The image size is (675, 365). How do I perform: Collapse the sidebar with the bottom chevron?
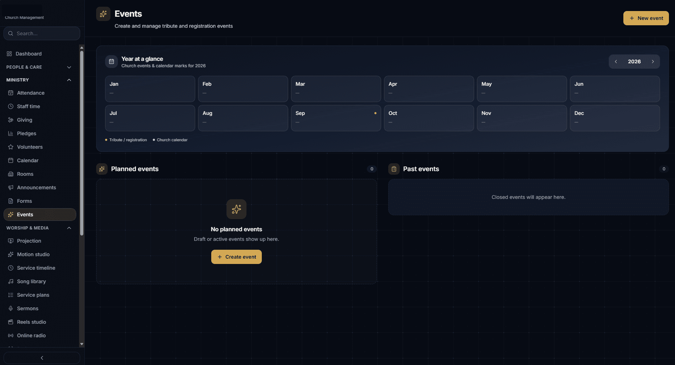pos(42,358)
